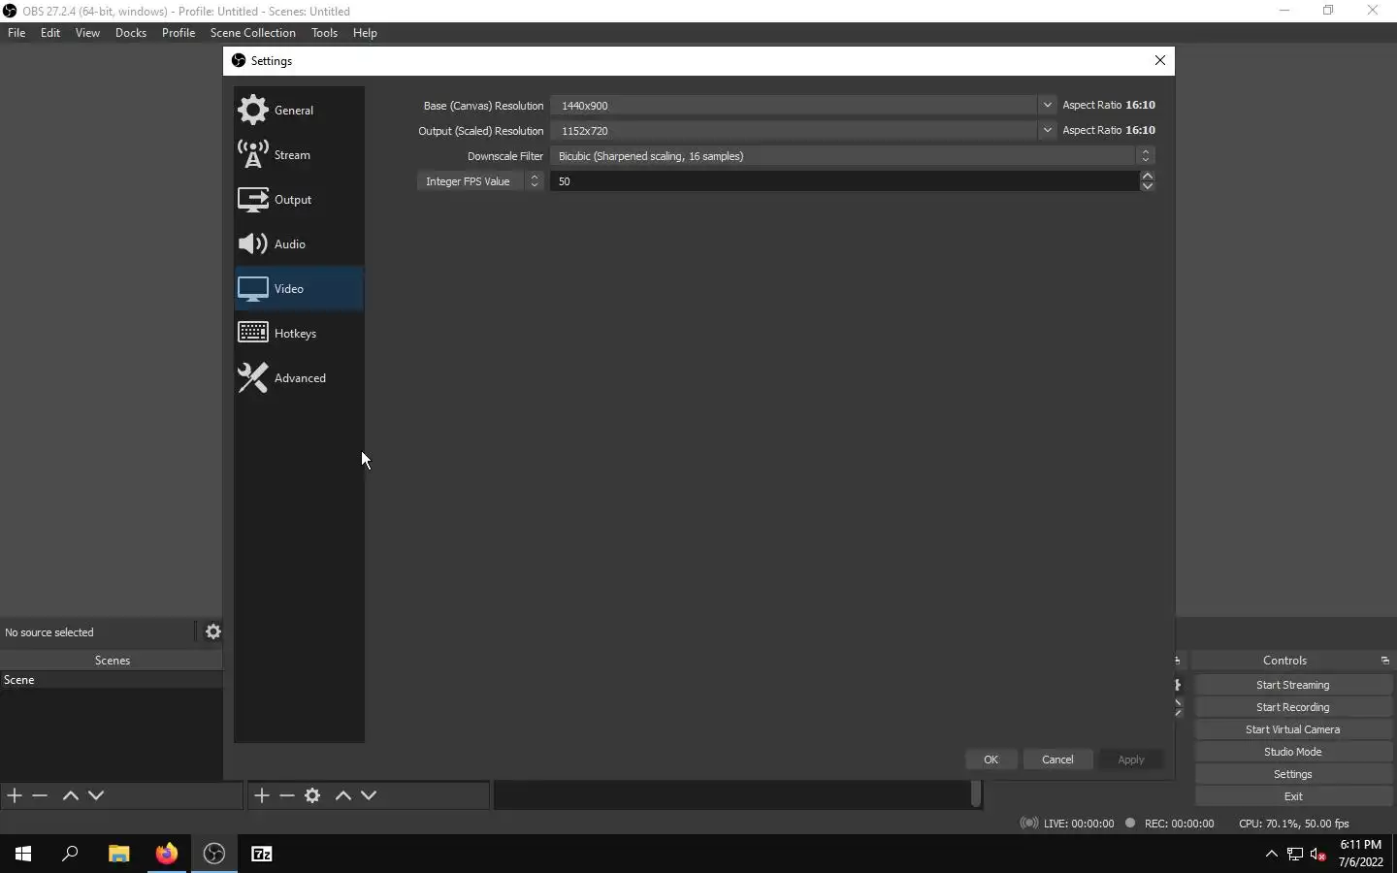Toggle Studio Mode button
This screenshot has height=873, width=1397.
[x=1292, y=752]
